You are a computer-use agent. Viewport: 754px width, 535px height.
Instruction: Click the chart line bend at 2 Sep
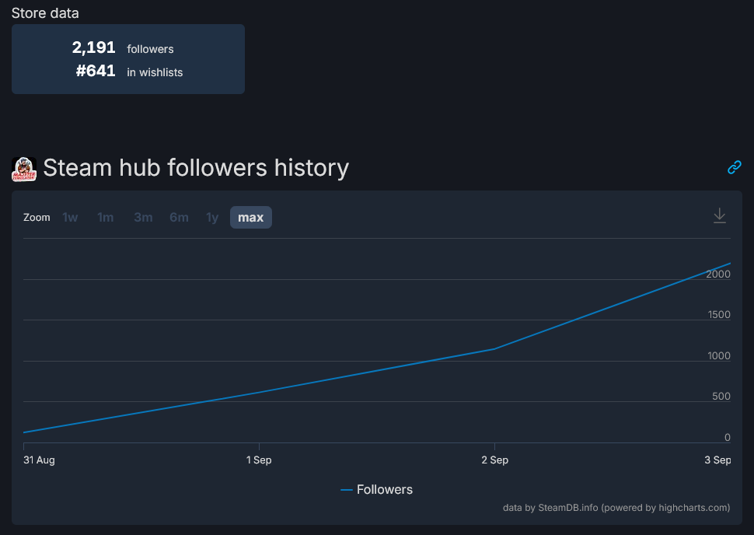tap(494, 348)
